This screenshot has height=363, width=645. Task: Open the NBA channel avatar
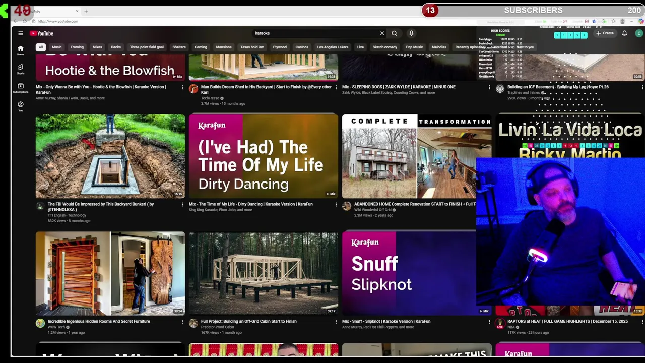(500, 323)
